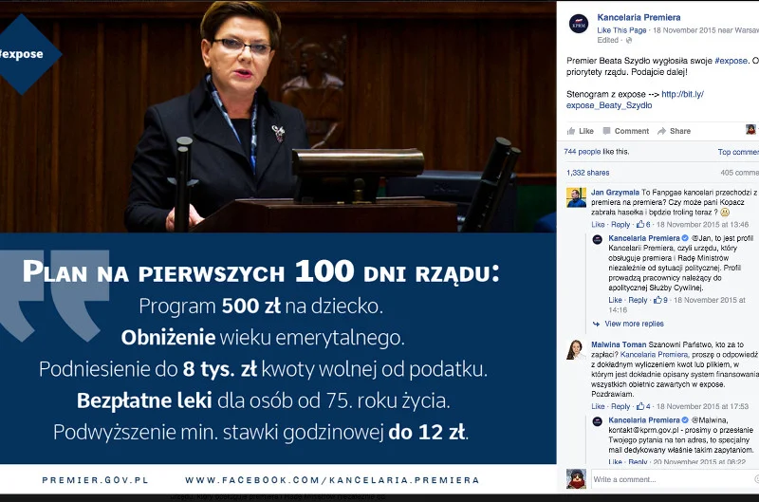Viewport: 759px width, 502px height.
Task: Open timestamp 18 November 2015 at 17:53
Action: (x=702, y=407)
